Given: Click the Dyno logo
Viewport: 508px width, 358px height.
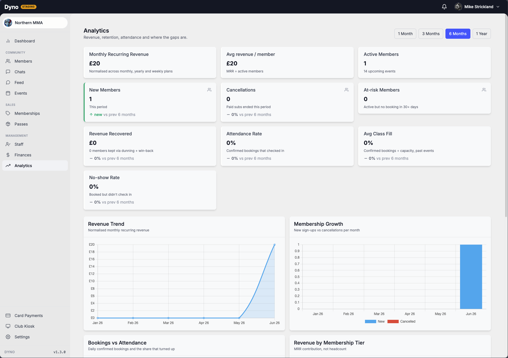Looking at the screenshot, I should (x=11, y=7).
